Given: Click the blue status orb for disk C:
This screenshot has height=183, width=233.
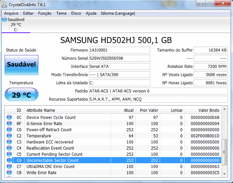Looking at the screenshot, I should tap(4, 20).
